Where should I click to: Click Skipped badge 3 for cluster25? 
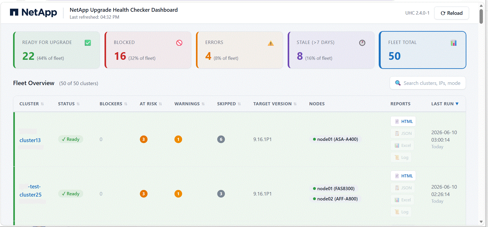[221, 194]
